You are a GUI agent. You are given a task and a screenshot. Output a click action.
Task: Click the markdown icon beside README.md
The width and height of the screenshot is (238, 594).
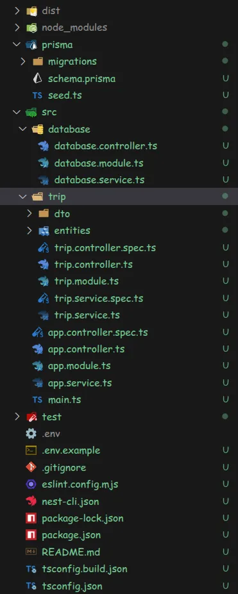(x=31, y=552)
